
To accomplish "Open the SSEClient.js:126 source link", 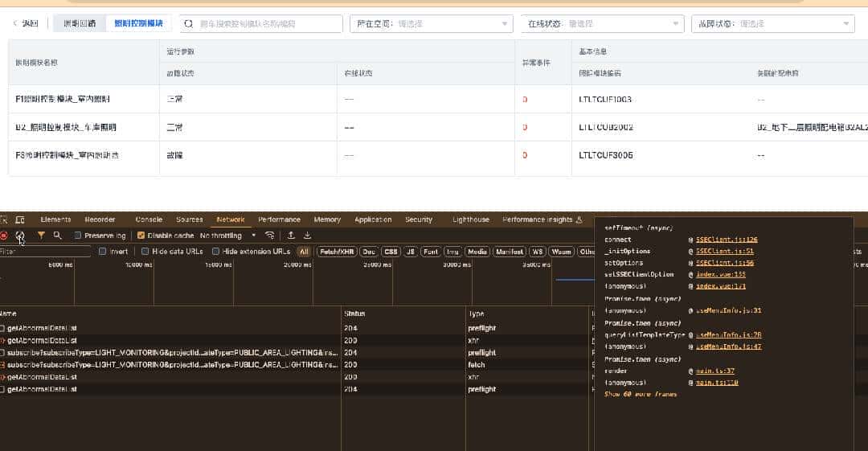I will pos(727,240).
